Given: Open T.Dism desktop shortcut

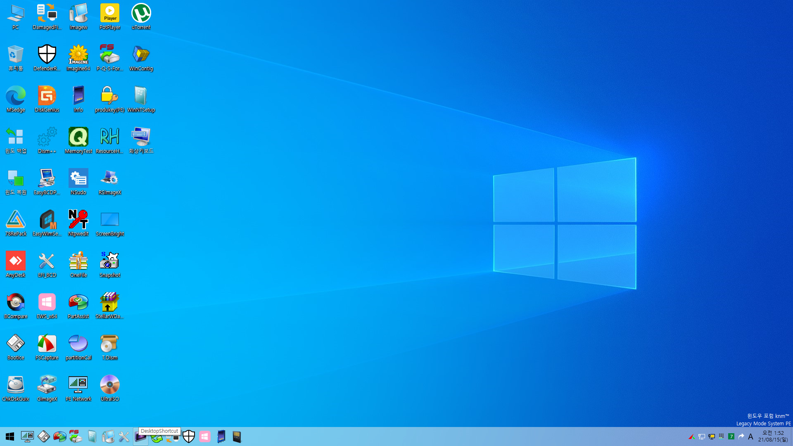Looking at the screenshot, I should pyautogui.click(x=110, y=347).
